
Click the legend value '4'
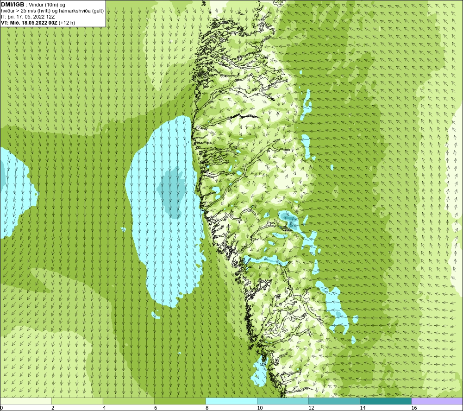(105, 408)
